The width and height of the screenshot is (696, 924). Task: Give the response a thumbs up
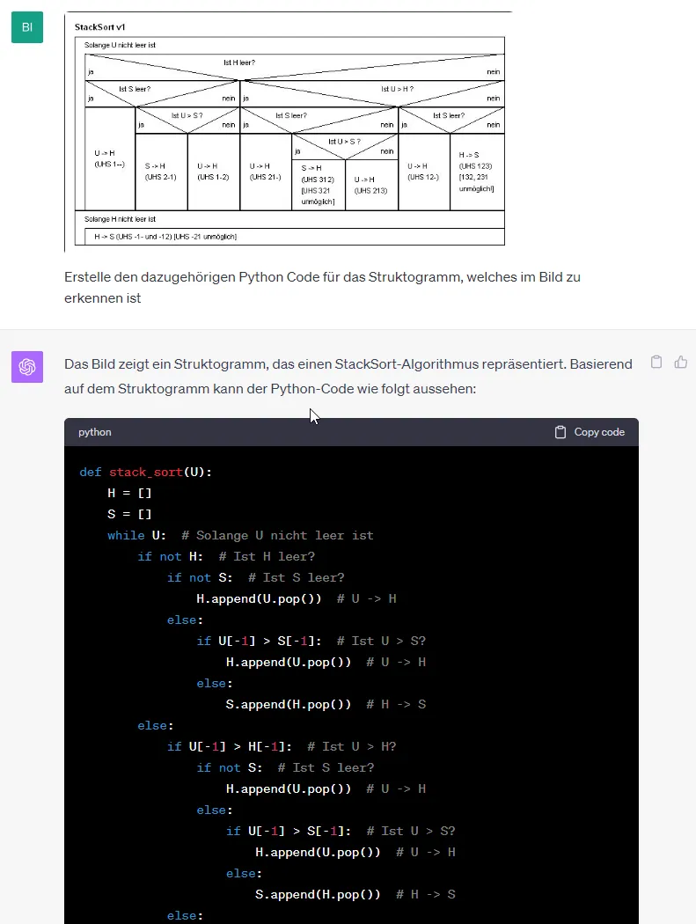tap(680, 362)
